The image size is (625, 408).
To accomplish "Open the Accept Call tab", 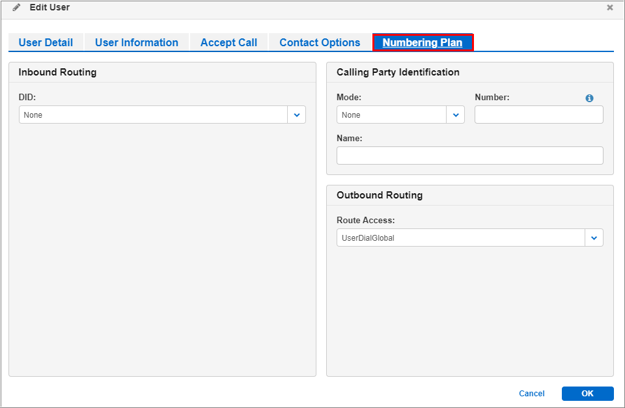I will [229, 42].
